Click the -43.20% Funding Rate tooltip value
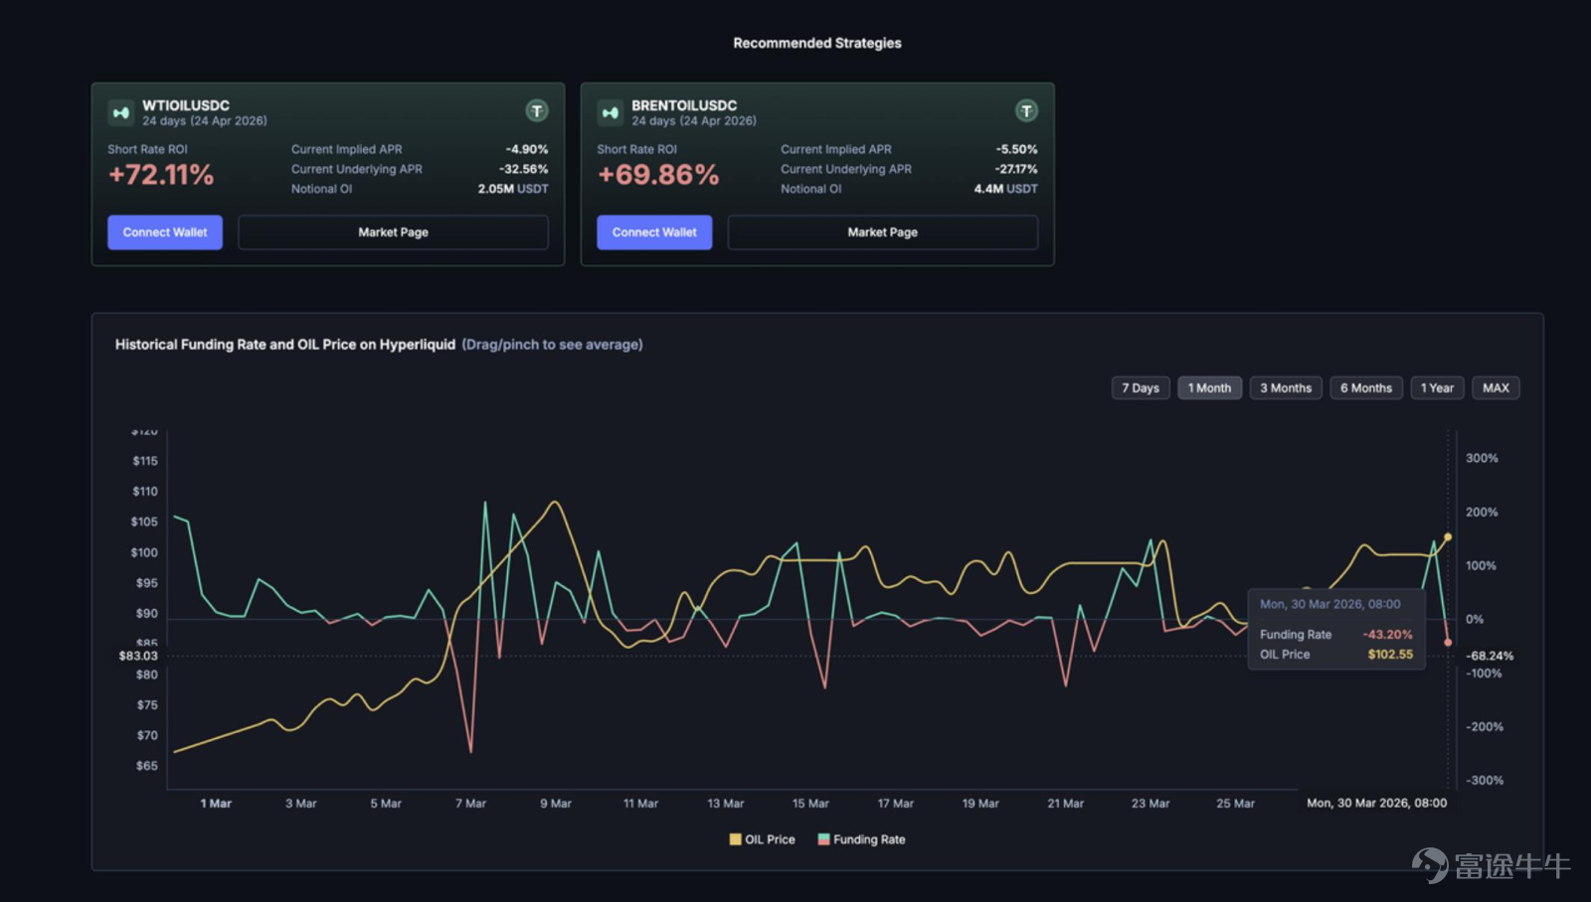The image size is (1591, 902). coord(1387,635)
